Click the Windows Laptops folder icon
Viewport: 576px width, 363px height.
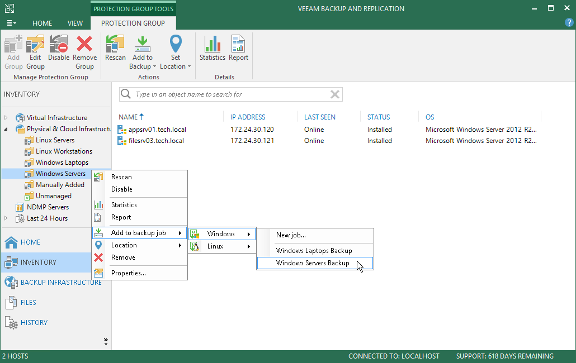click(x=29, y=163)
